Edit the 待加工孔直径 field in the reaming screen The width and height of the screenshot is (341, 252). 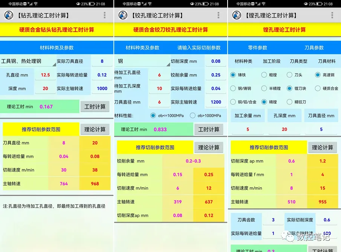[159, 75]
